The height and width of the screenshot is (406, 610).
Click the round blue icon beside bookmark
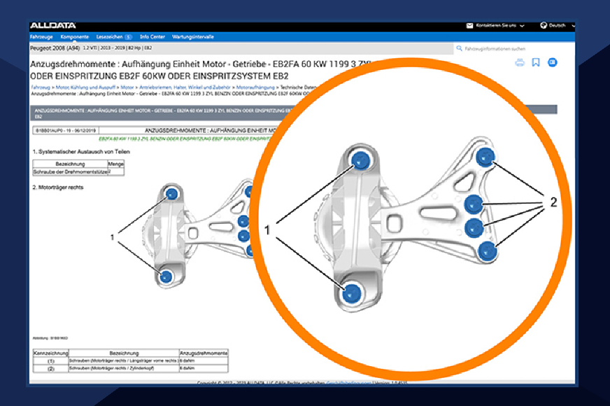tap(553, 62)
